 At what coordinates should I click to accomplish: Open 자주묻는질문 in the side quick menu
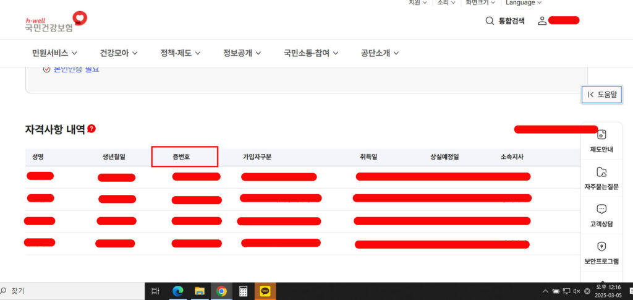(601, 179)
